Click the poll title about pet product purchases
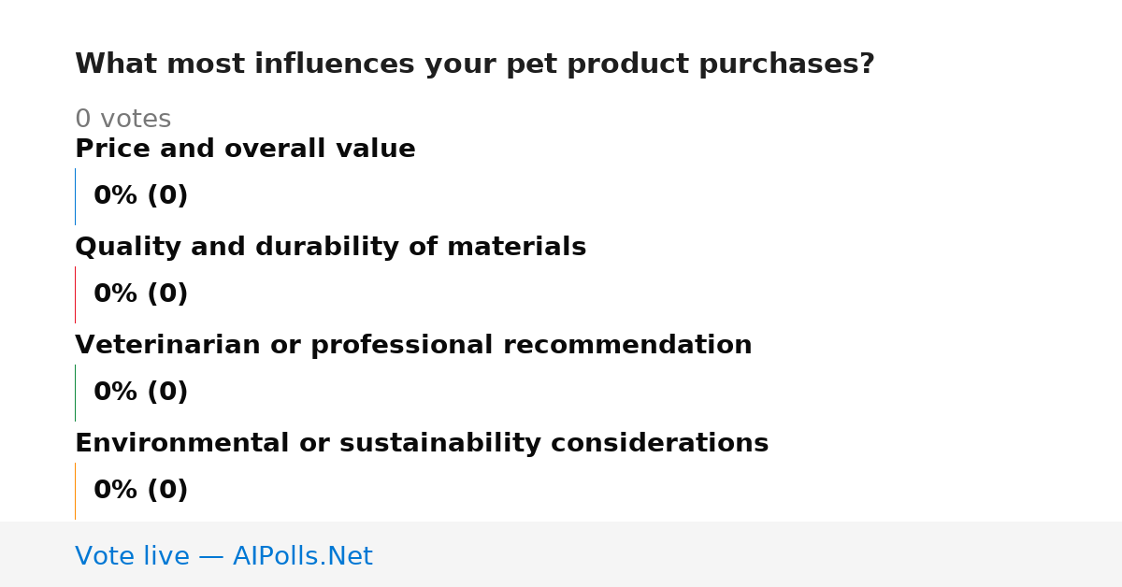Screen dimensions: 1122x587 (474, 64)
